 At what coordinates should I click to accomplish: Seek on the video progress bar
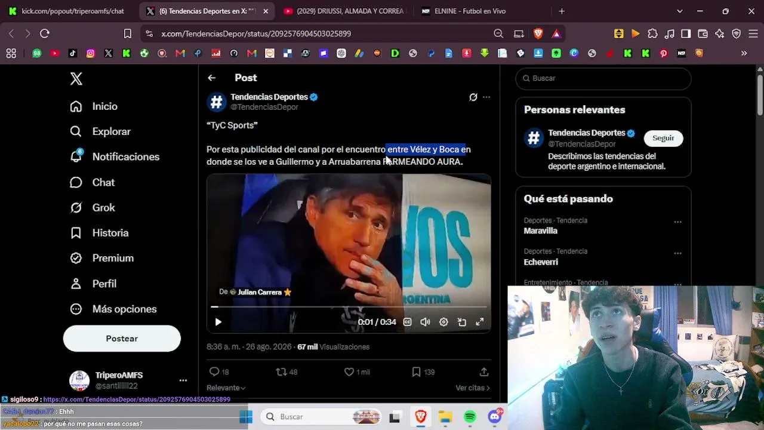(349, 307)
